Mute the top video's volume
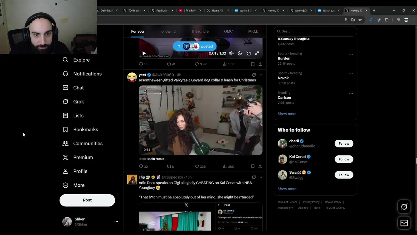This screenshot has width=417, height=235. (x=231, y=53)
